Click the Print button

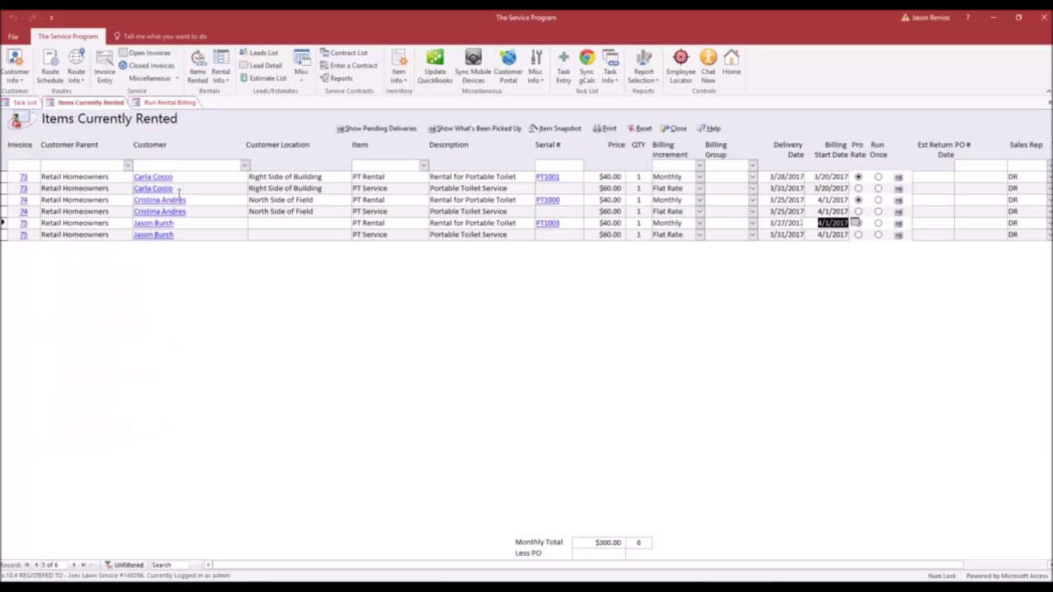(605, 128)
